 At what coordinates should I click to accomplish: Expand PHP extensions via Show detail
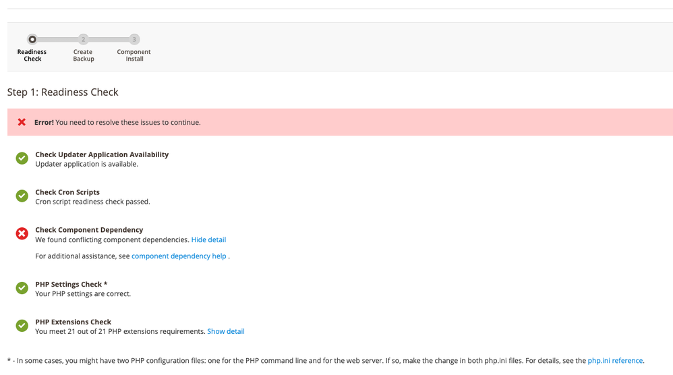pyautogui.click(x=226, y=331)
